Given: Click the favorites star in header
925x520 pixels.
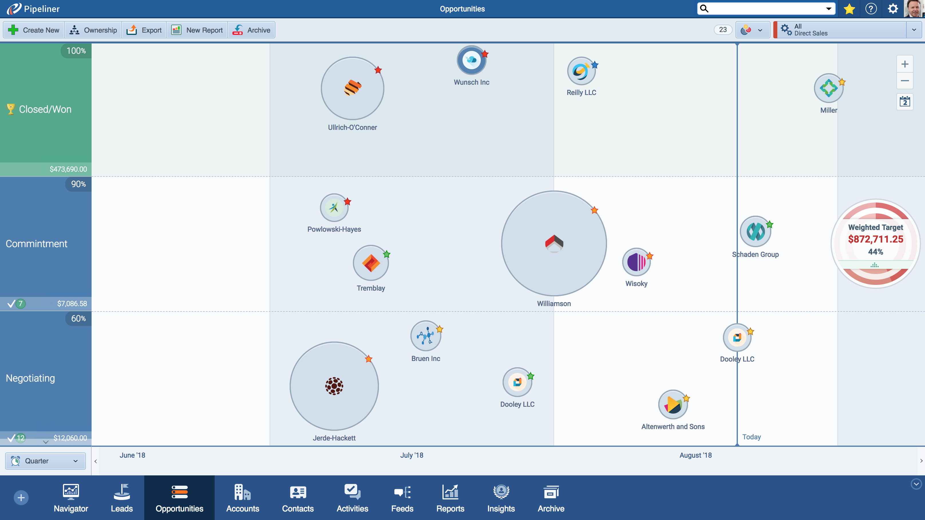Looking at the screenshot, I should (x=849, y=9).
